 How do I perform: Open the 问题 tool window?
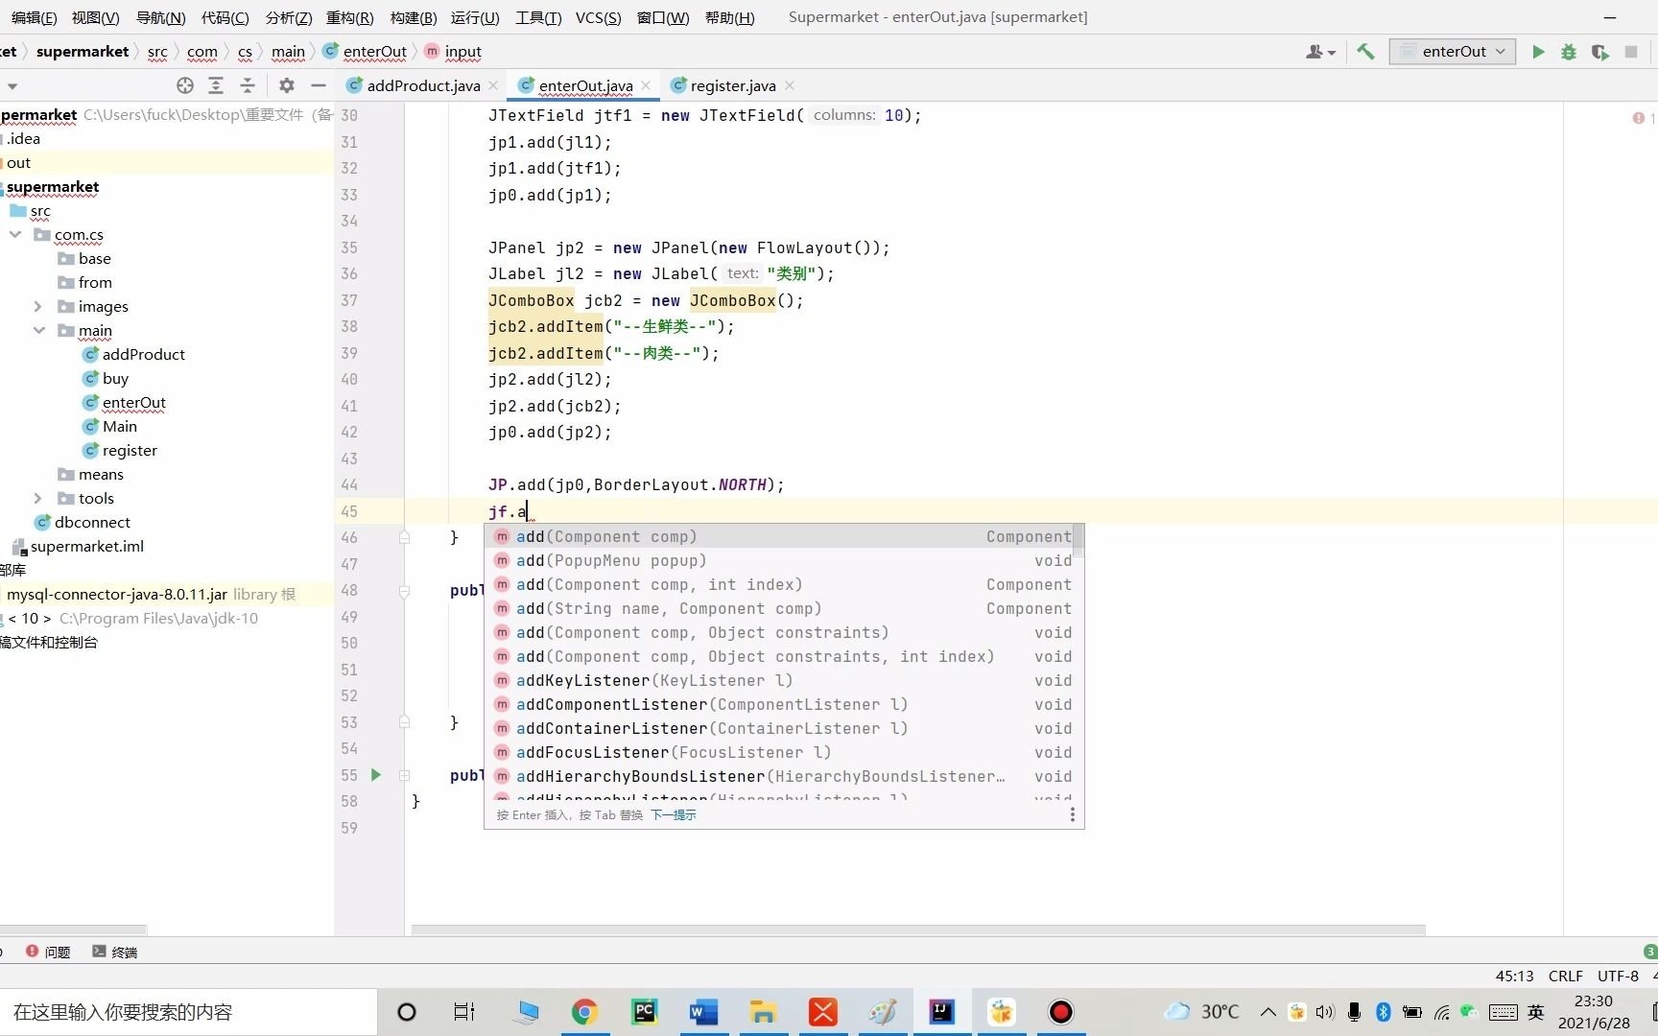pyautogui.click(x=48, y=952)
